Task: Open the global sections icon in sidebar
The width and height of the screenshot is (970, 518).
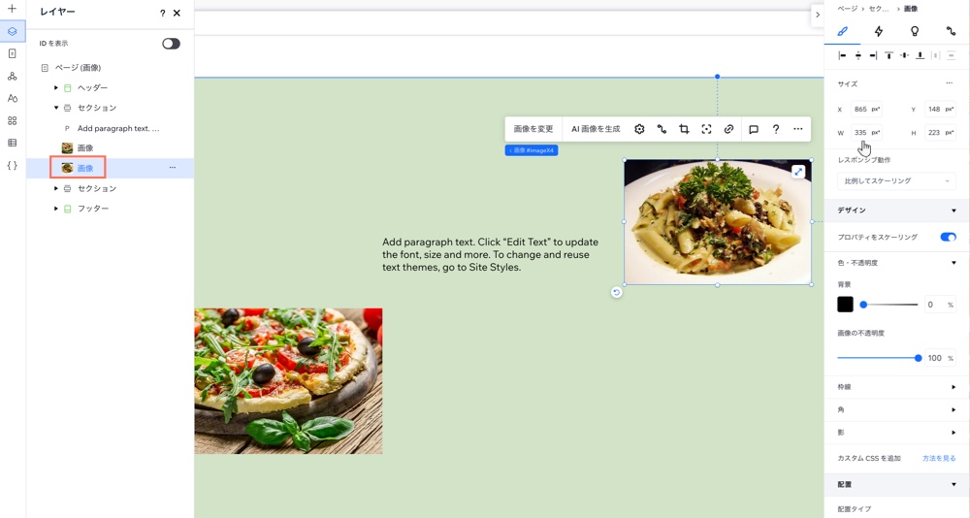Action: tap(12, 76)
